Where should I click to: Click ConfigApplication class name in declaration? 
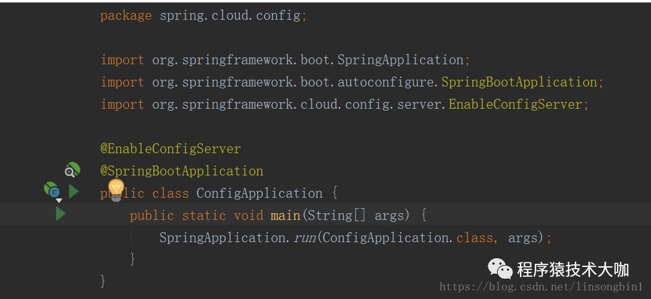pos(260,193)
